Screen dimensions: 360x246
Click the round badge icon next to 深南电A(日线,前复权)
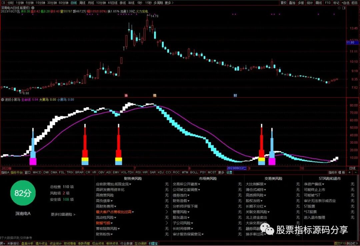pos(33,8)
